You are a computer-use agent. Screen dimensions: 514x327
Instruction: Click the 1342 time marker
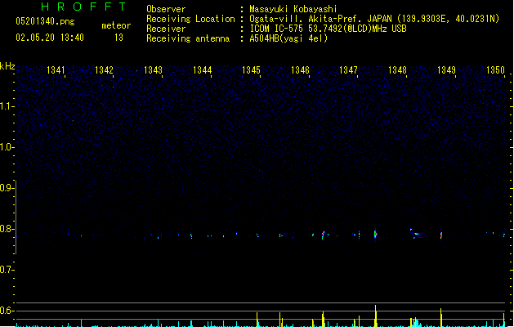click(104, 70)
